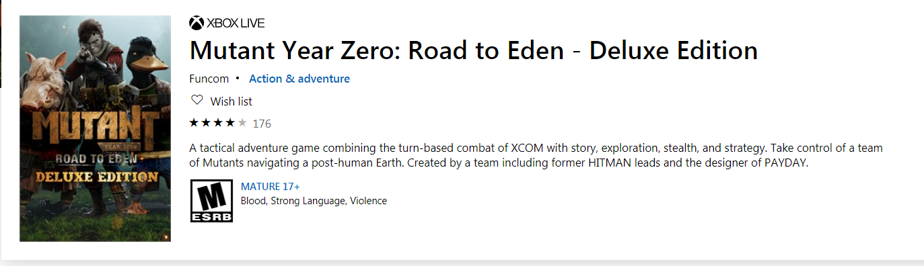Image resolution: width=924 pixels, height=266 pixels.
Task: Click the fourth rating star
Action: (x=231, y=123)
